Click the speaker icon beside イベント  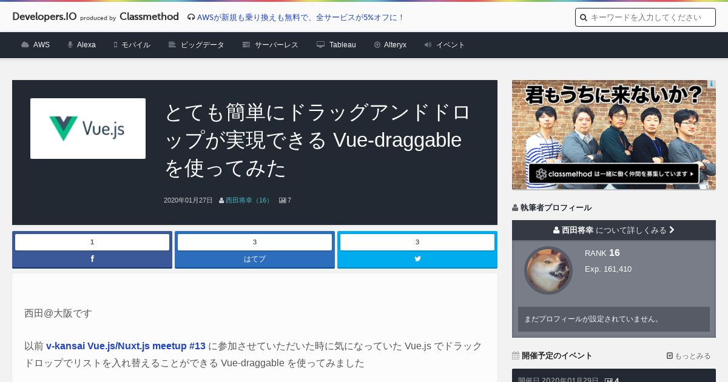coord(428,45)
